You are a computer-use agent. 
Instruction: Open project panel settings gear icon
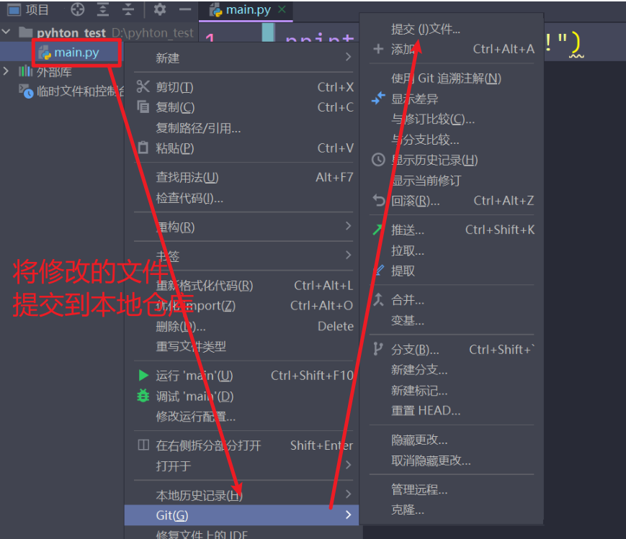(159, 9)
